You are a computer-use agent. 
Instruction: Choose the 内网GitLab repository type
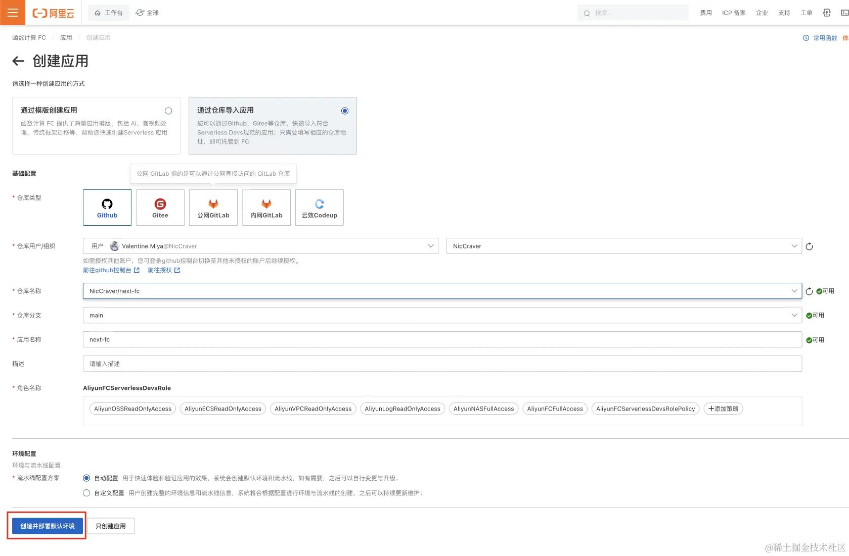[266, 208]
